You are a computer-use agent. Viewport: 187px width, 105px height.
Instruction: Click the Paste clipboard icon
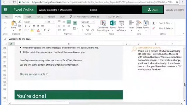tap(14, 23)
